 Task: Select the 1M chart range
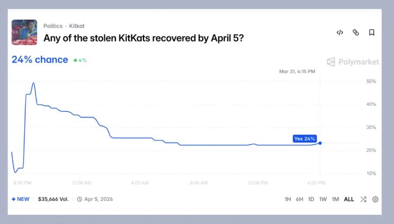[x=335, y=199]
